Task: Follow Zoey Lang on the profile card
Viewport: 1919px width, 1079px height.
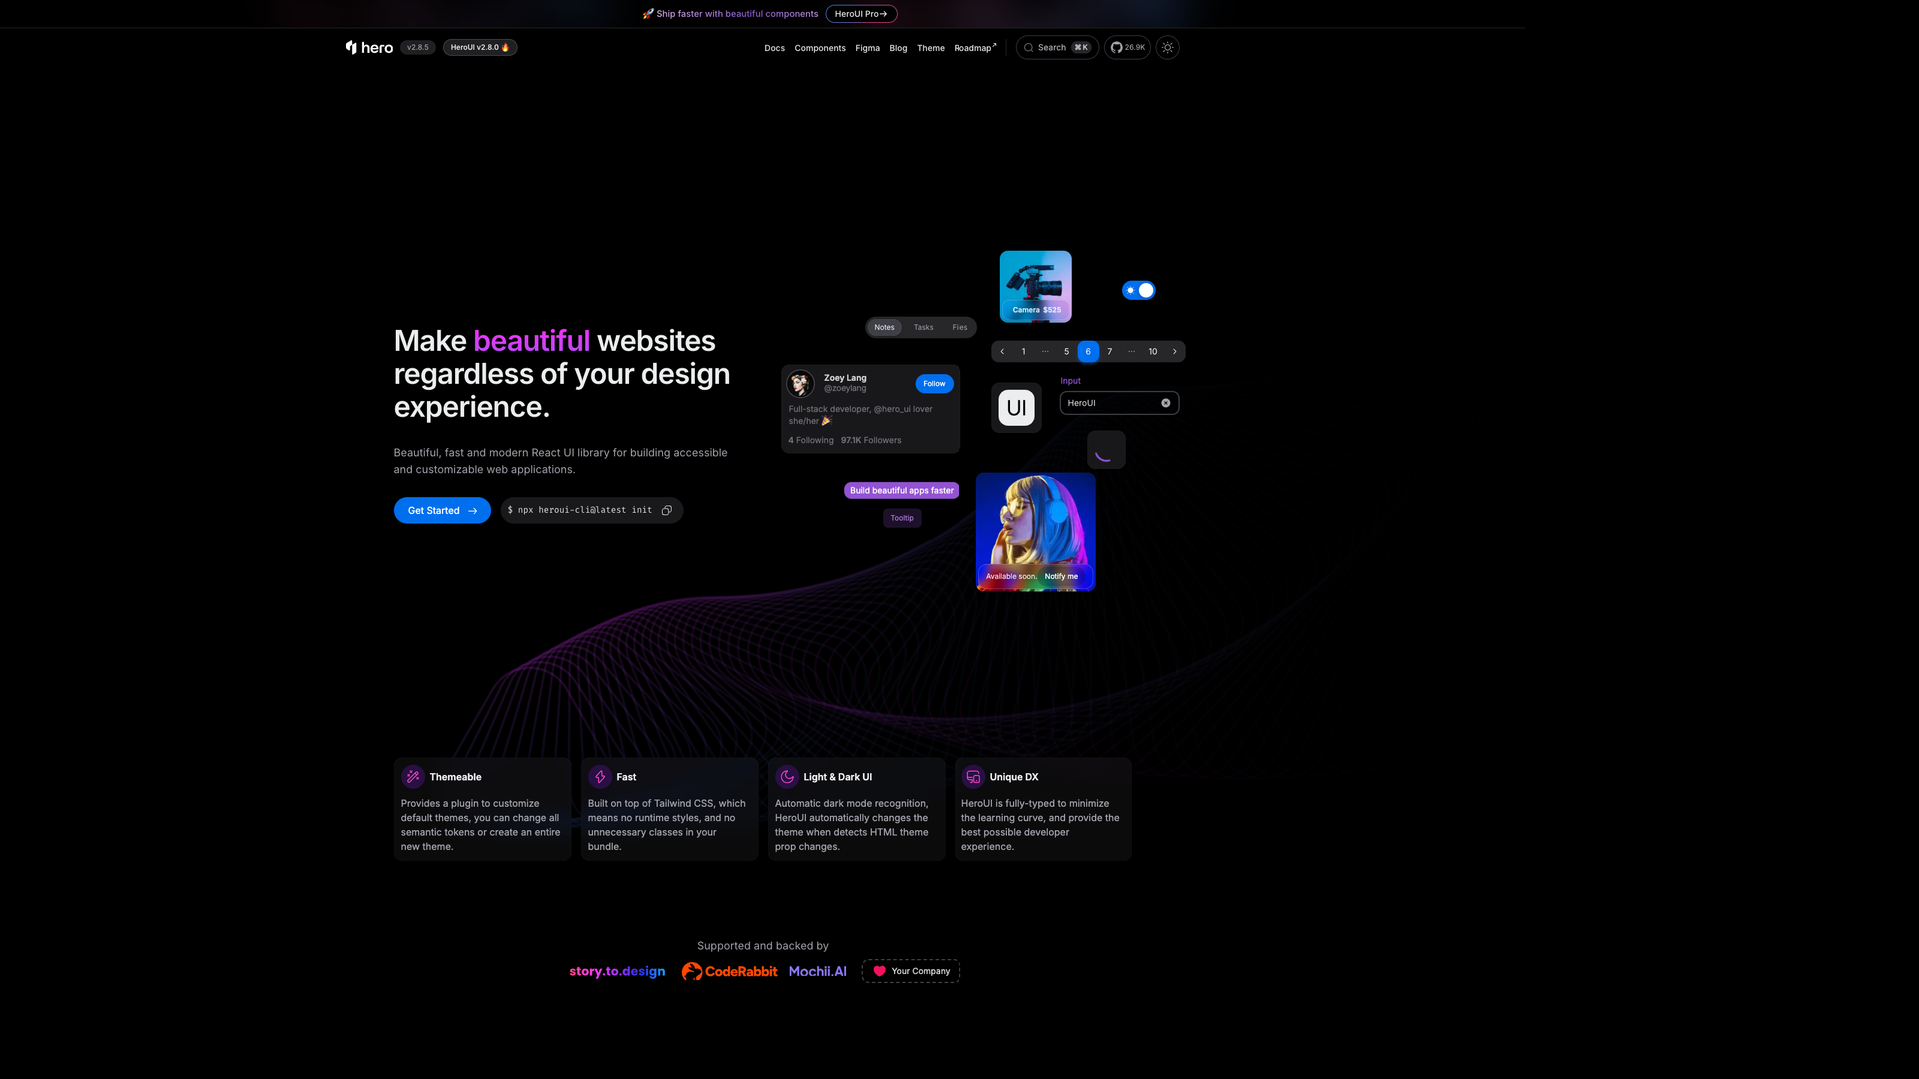Action: pyautogui.click(x=933, y=383)
